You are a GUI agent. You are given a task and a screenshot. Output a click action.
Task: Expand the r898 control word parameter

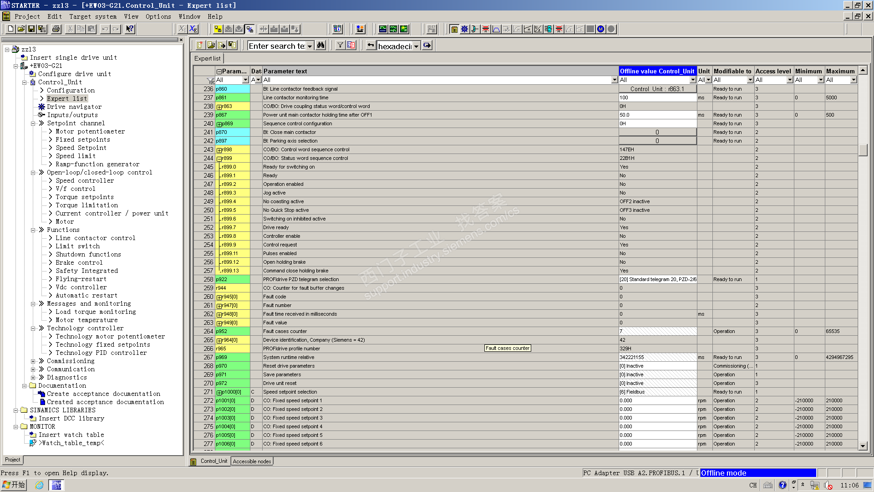219,150
